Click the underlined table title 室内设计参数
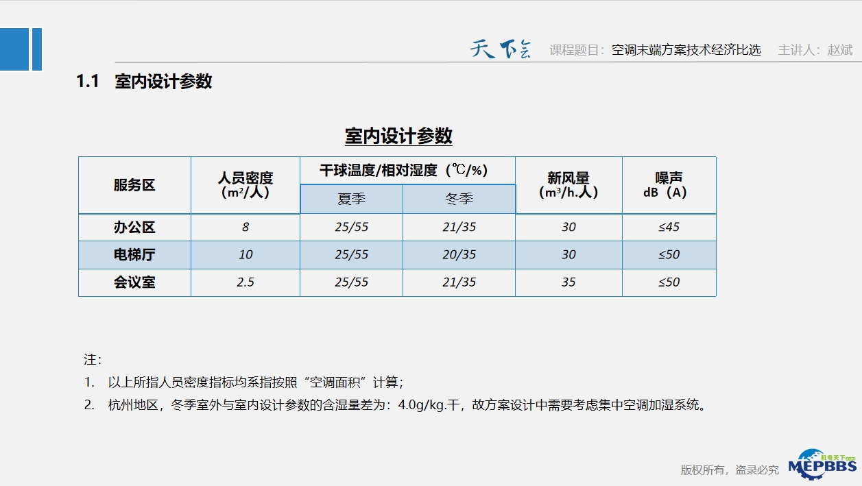The height and width of the screenshot is (486, 862). click(398, 136)
